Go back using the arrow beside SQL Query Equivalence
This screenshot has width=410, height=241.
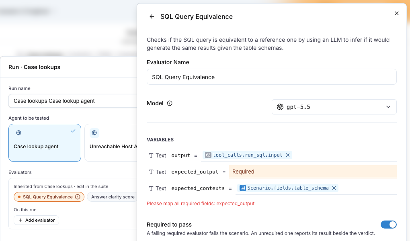152,16
